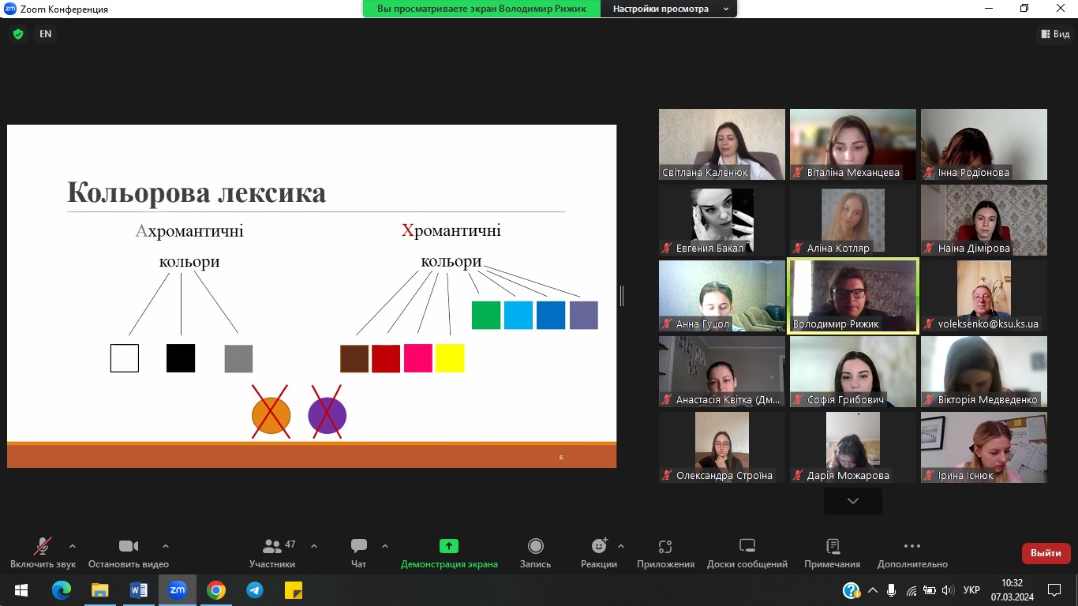This screenshot has width=1078, height=606.
Task: Open the Participants panel icon
Action: 272,546
